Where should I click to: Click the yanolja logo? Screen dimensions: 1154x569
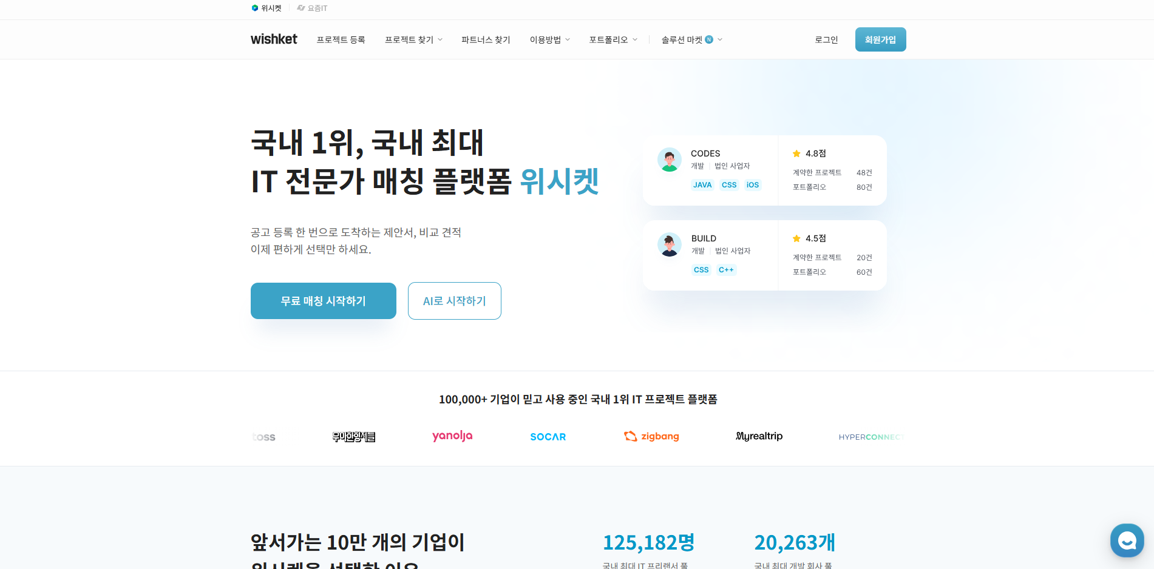(452, 436)
